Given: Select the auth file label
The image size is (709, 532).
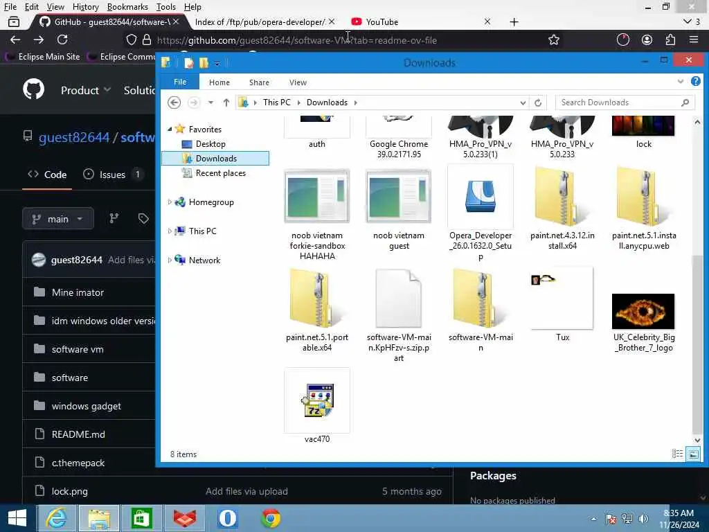Looking at the screenshot, I should (317, 144).
